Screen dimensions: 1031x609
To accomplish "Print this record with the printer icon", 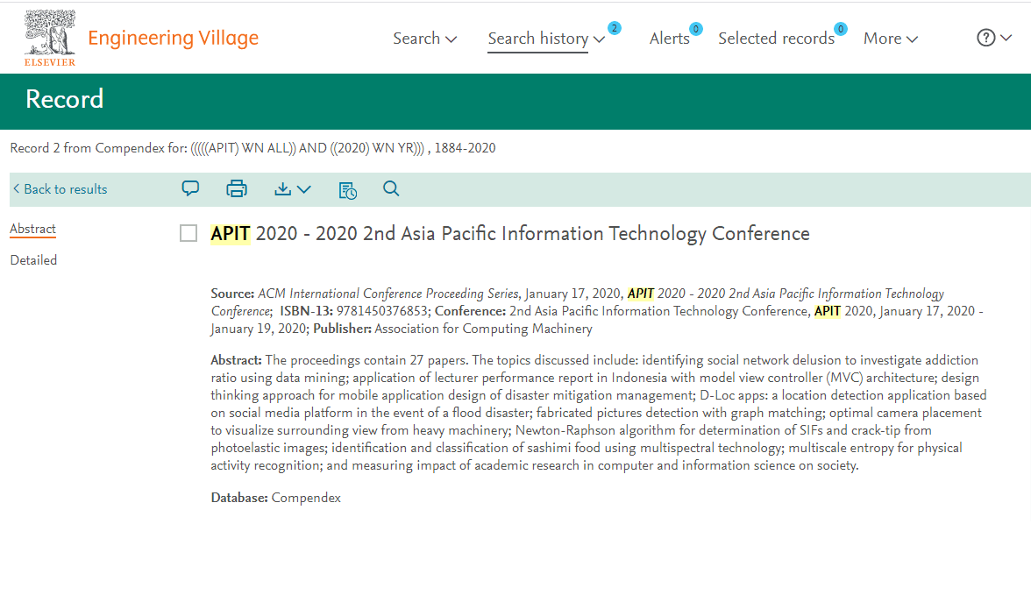I will point(237,188).
